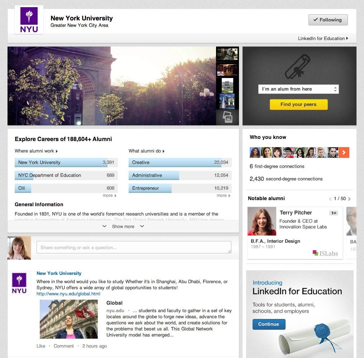Click the NYU logo beside the feed post
The height and width of the screenshot is (358, 364).
point(19,283)
